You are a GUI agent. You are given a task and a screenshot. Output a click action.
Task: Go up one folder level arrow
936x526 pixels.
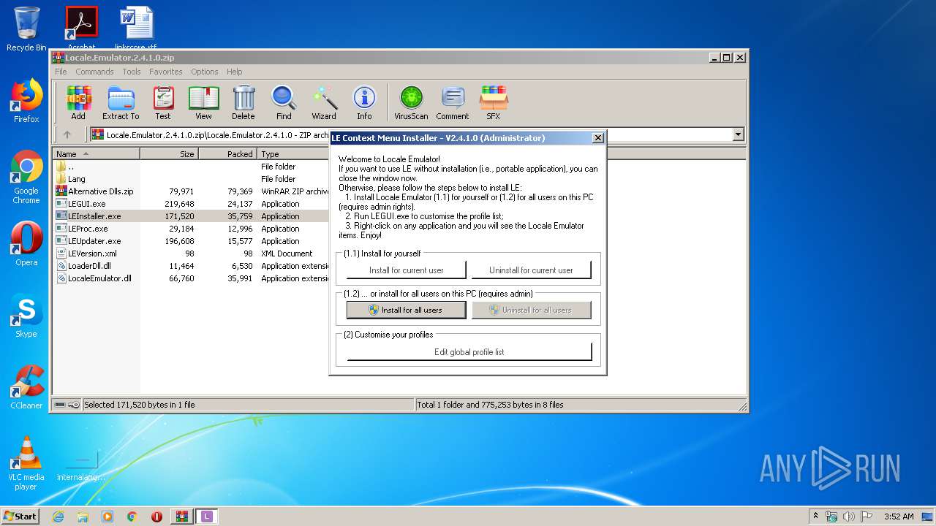click(67, 134)
